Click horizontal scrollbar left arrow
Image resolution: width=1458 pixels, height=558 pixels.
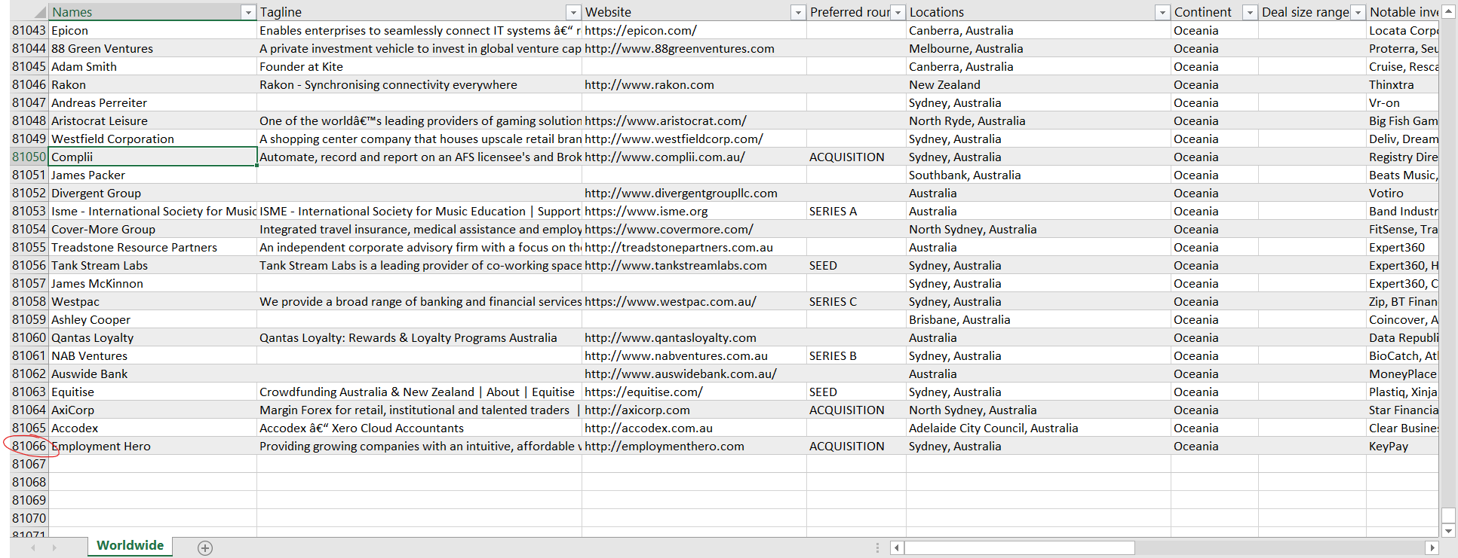tap(896, 547)
